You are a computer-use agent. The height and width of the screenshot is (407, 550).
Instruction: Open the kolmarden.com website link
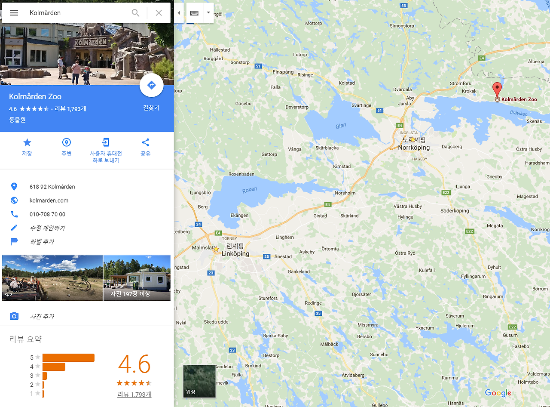49,200
